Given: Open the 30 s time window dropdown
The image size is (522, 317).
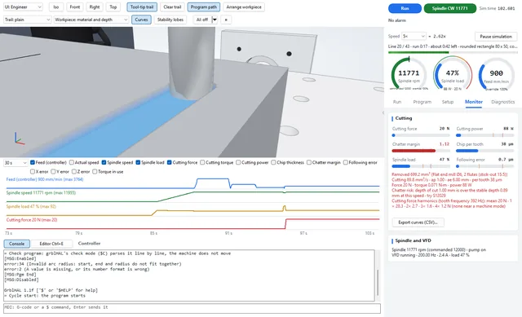Looking at the screenshot, I should [15, 163].
